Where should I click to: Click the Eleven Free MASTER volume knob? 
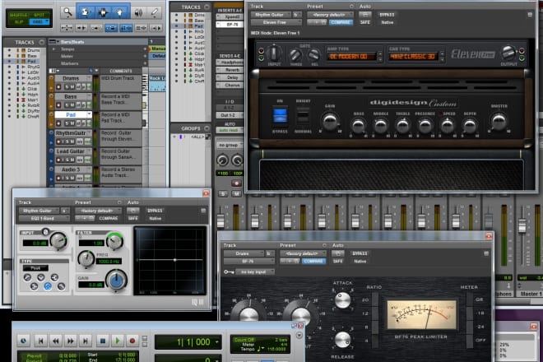tap(499, 121)
